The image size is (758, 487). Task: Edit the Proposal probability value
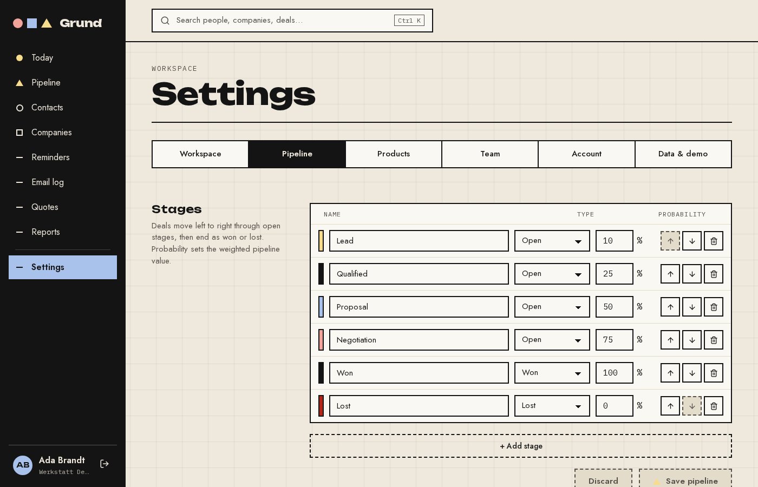615,307
